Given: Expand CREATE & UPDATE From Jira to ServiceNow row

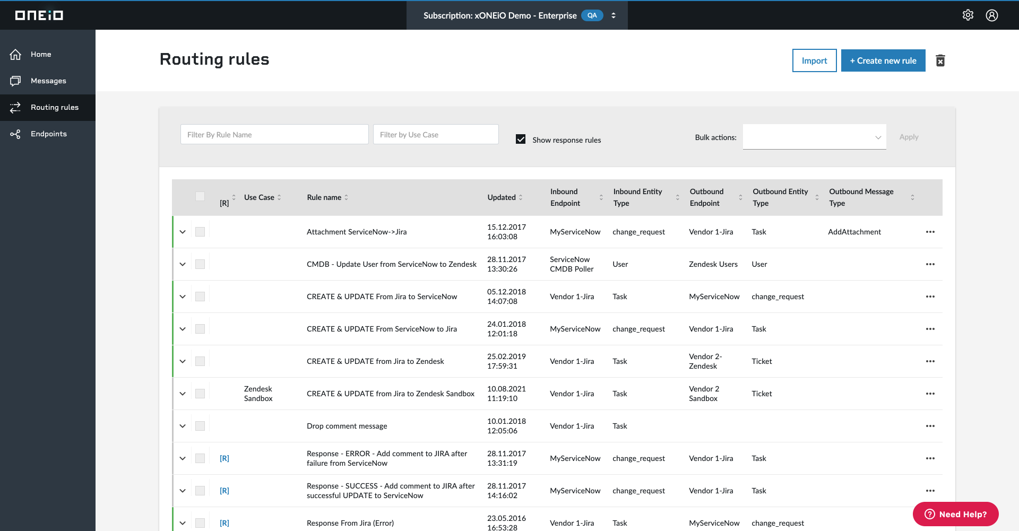Looking at the screenshot, I should [x=183, y=297].
